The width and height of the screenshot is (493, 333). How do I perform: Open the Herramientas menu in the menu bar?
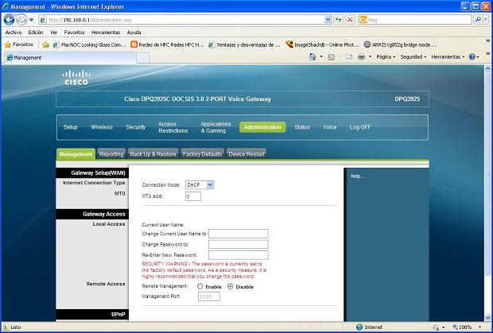point(106,33)
